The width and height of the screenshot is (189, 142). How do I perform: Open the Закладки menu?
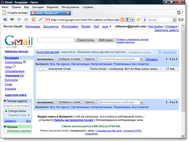[38, 7]
